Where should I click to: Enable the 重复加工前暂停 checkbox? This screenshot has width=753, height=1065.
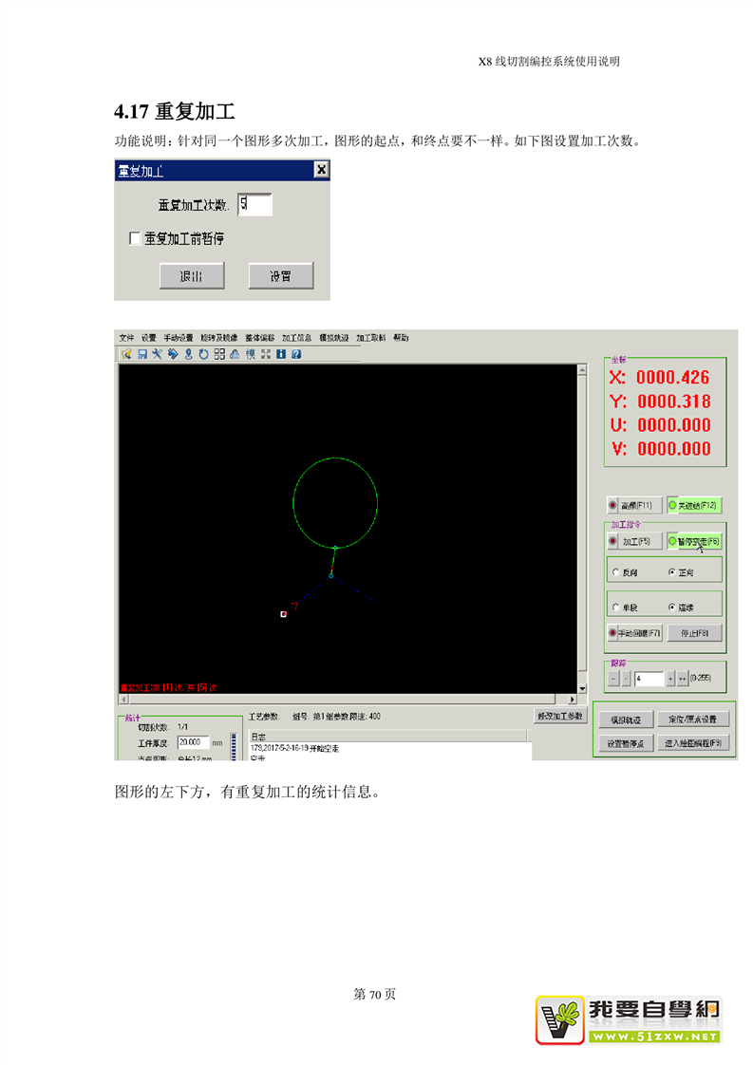(x=135, y=239)
